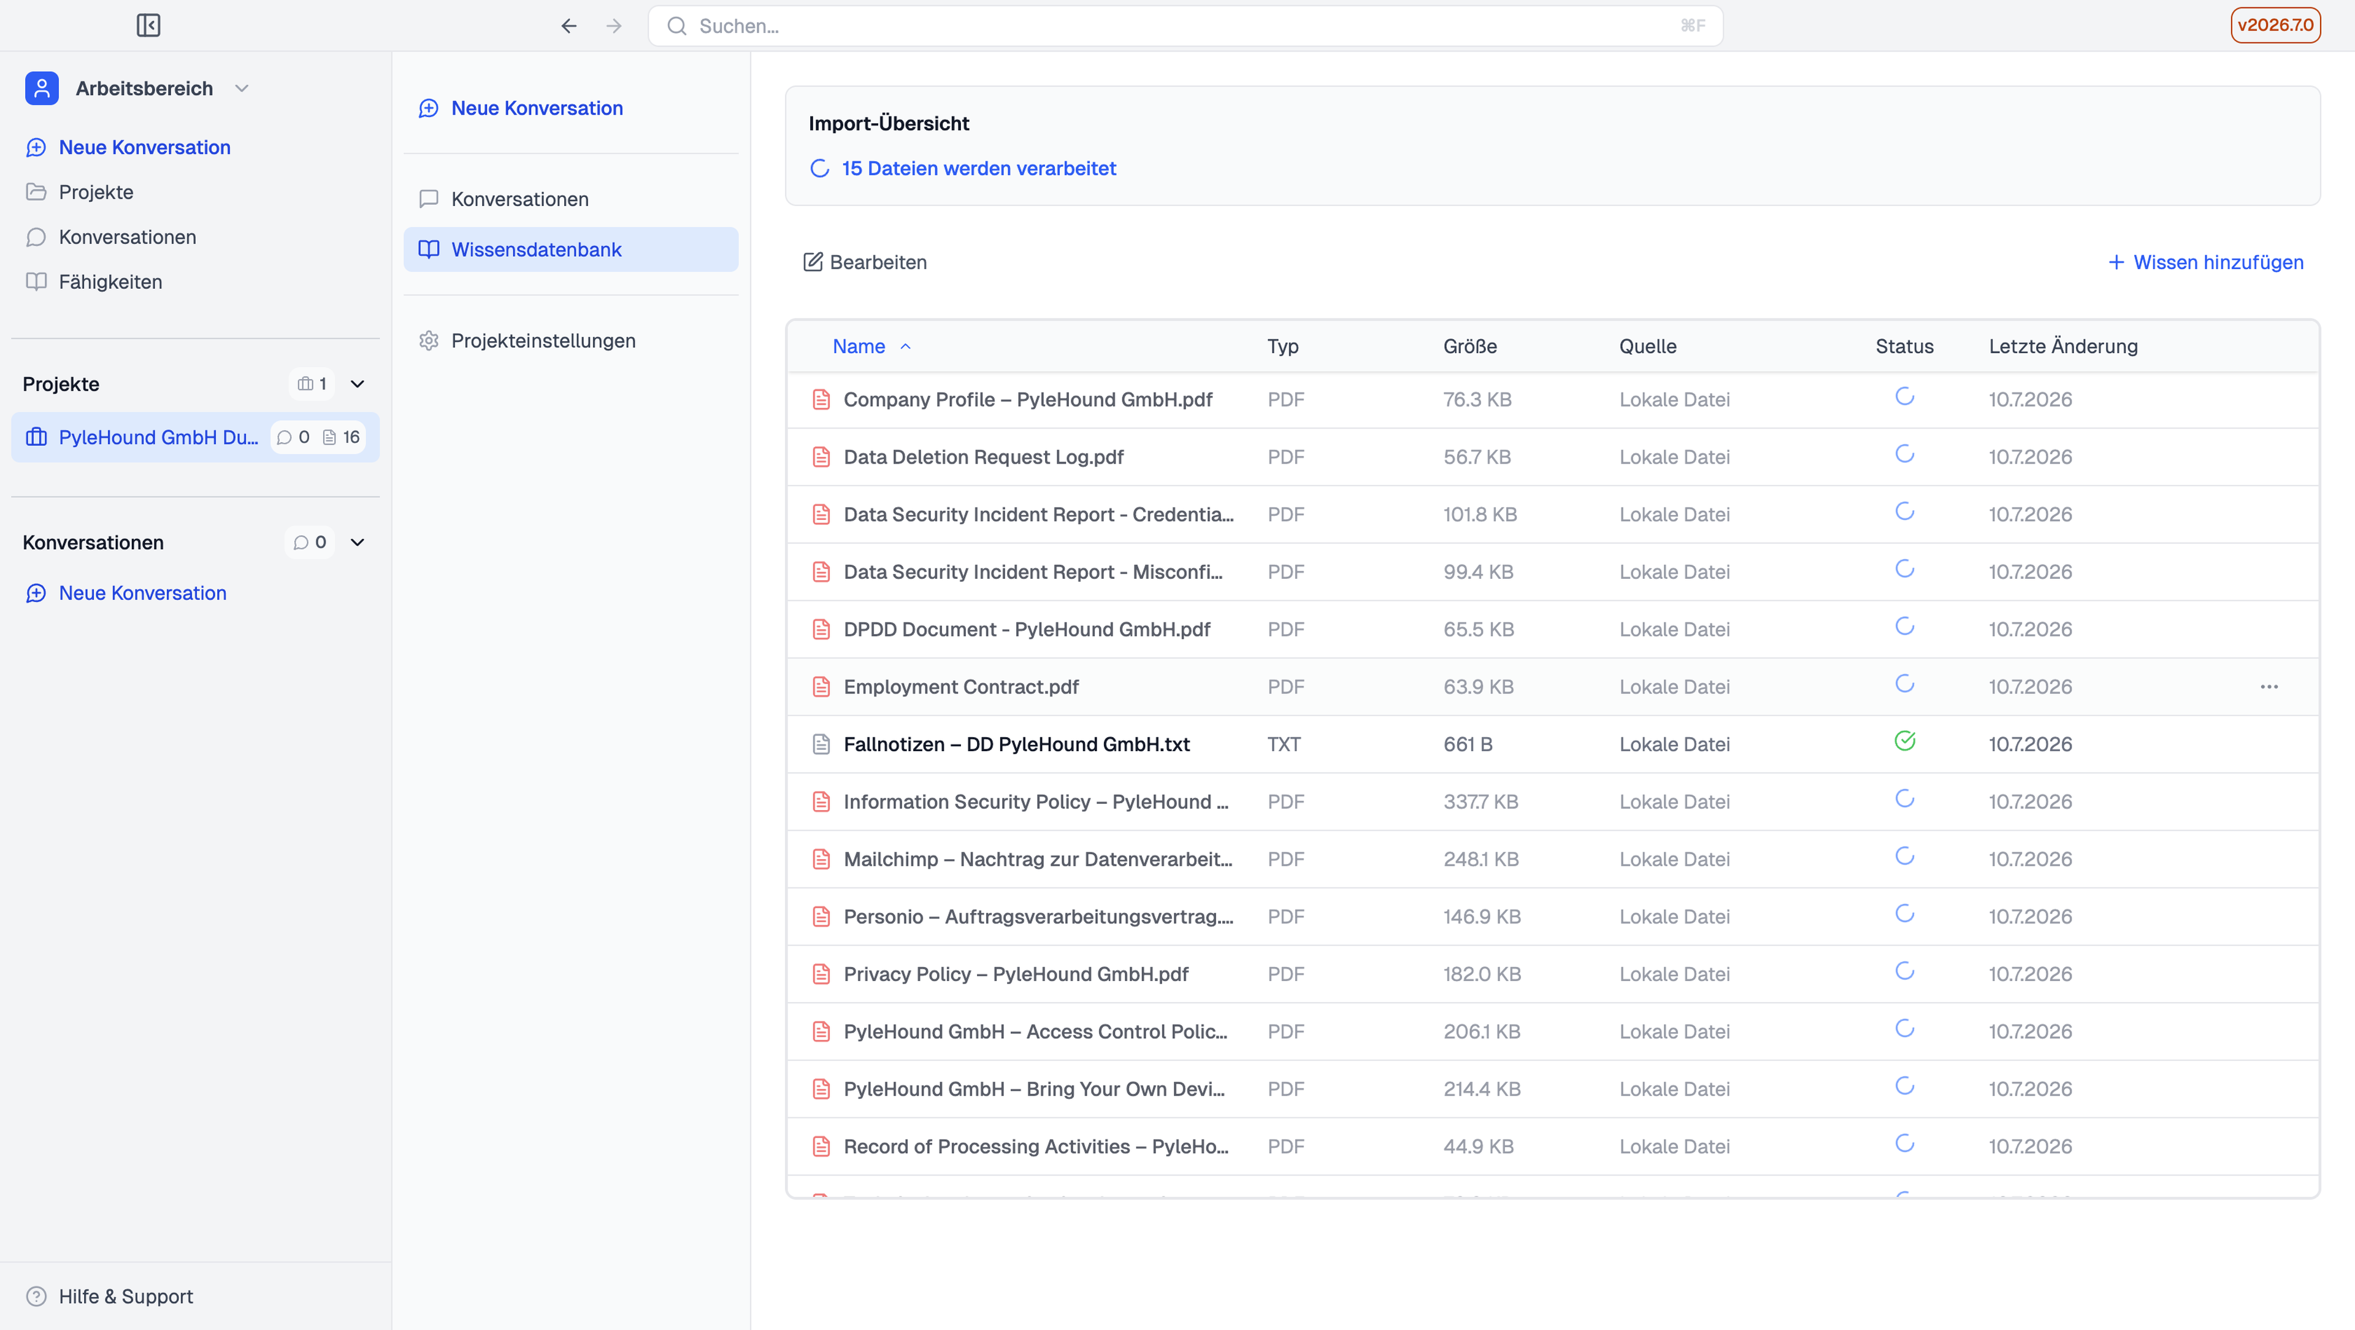Sort by the Typ column header
The image size is (2355, 1330).
tap(1282, 346)
